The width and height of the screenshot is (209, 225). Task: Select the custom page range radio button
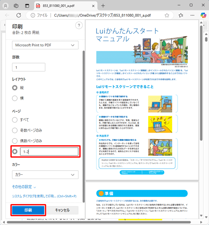[15, 151]
